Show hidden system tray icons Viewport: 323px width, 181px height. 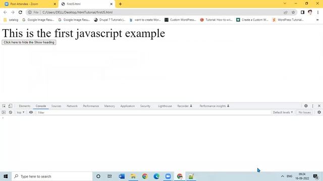pos(283,176)
